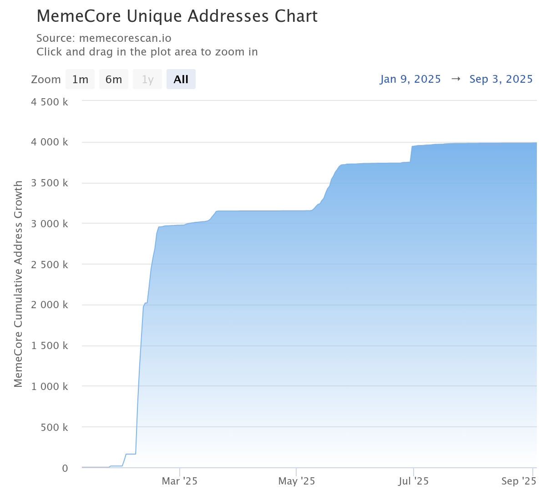Click the 'Click and drag' zoom hint text
This screenshot has height=500, width=546.
tap(147, 52)
